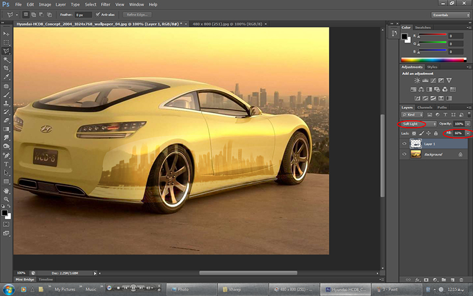
Task: Toggle the Anti-alias checkbox
Action: [x=98, y=14]
